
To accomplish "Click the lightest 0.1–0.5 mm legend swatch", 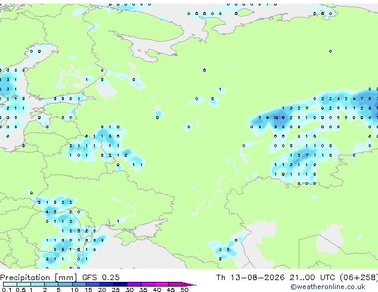I will tap(10, 284).
